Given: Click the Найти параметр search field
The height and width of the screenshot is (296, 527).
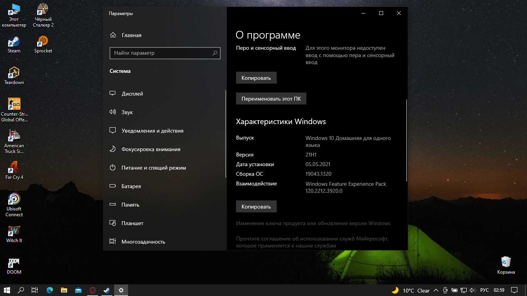Looking at the screenshot, I should [165, 53].
